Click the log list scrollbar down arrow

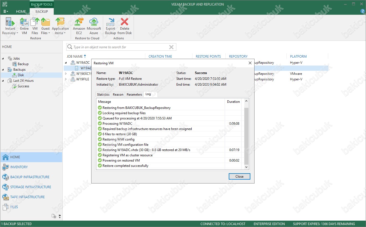(x=246, y=167)
